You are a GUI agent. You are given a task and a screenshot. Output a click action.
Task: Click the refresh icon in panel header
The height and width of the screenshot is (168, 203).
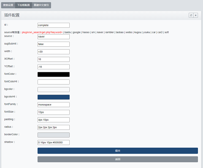coord(191,15)
